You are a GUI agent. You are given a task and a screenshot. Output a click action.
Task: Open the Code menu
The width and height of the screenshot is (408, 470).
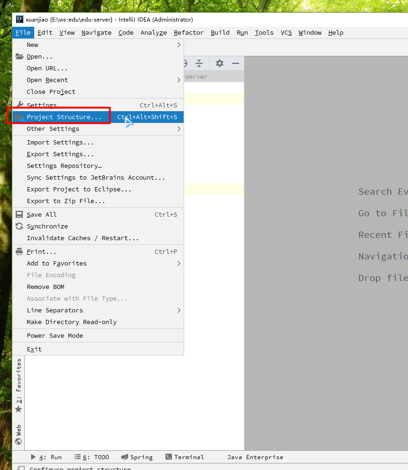pos(126,33)
